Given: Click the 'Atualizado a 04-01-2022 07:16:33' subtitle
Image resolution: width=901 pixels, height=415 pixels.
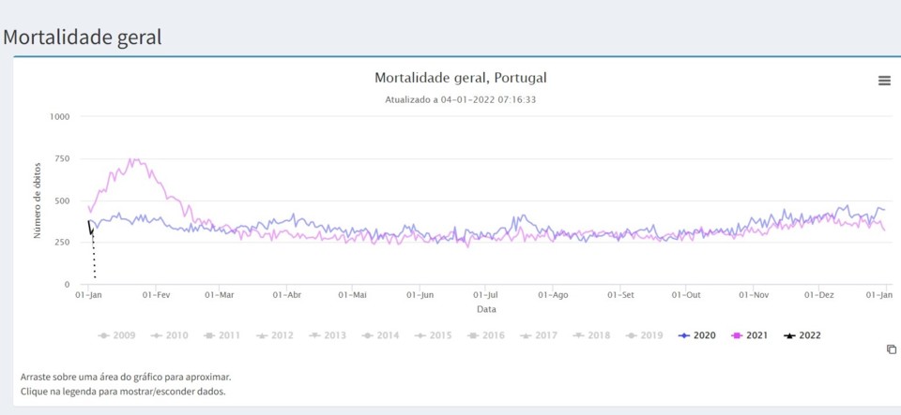Looking at the screenshot, I should click(460, 99).
